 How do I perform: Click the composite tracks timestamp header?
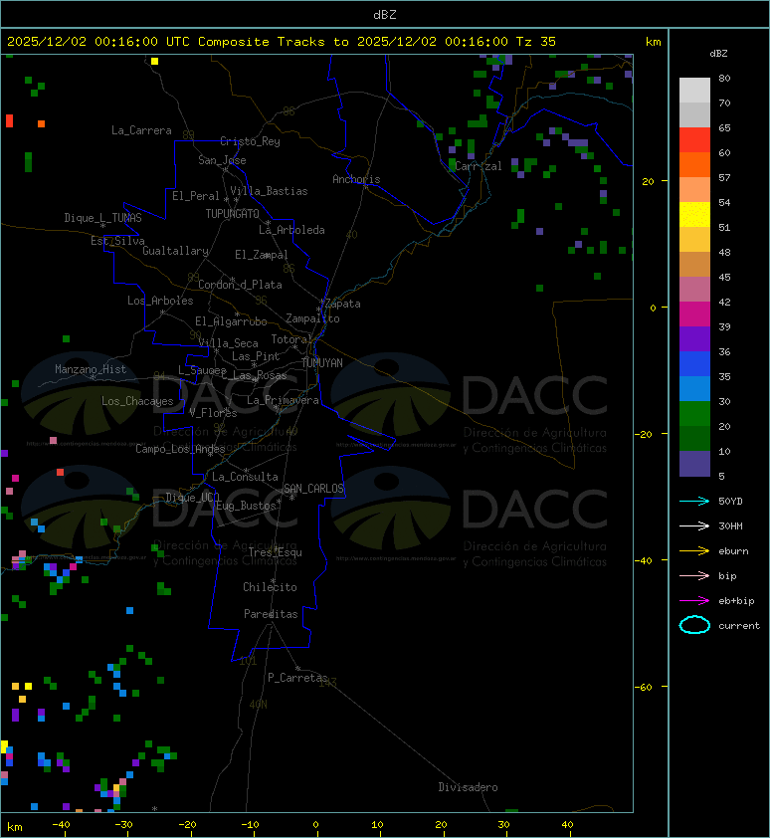pyautogui.click(x=282, y=42)
